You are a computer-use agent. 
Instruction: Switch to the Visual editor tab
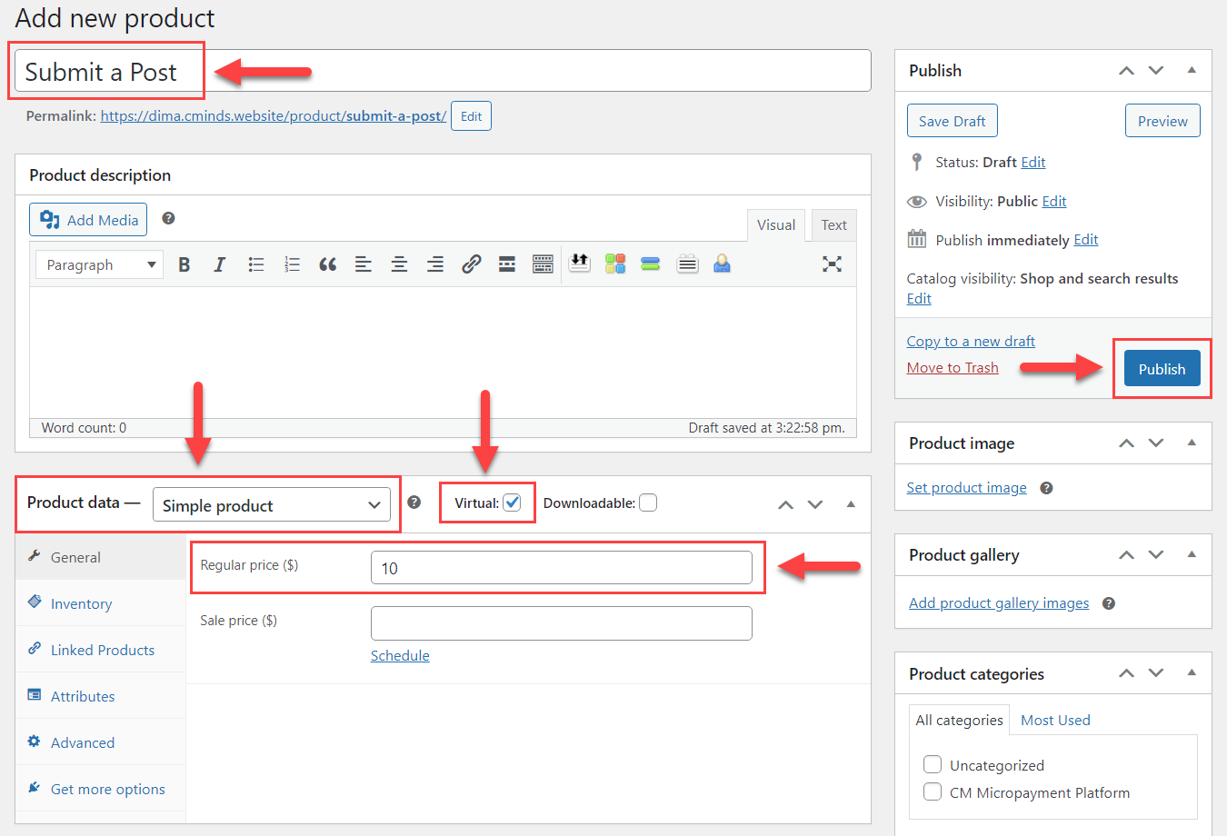pyautogui.click(x=775, y=225)
